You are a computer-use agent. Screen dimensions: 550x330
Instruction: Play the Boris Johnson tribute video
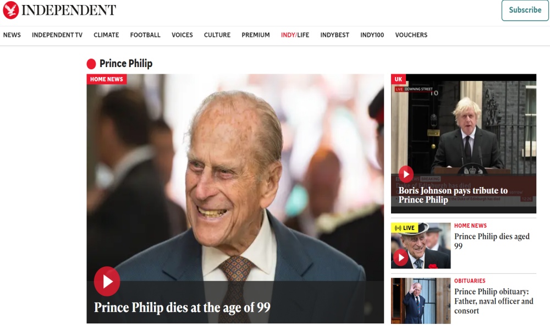[x=406, y=174]
